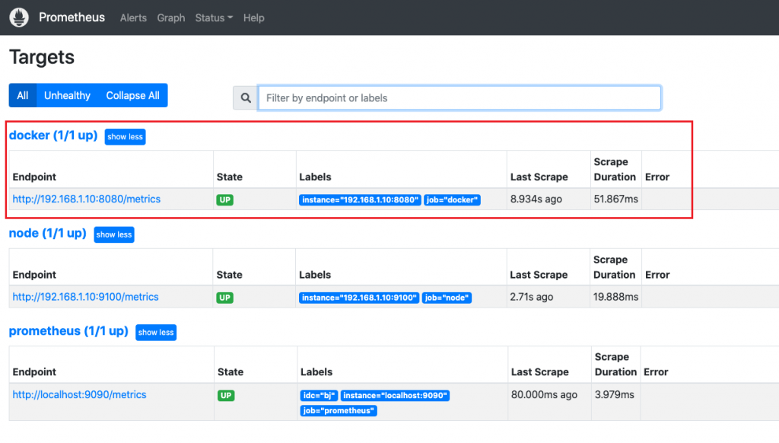Click Error column header in prometheus table
The width and height of the screenshot is (779, 443).
[656, 372]
